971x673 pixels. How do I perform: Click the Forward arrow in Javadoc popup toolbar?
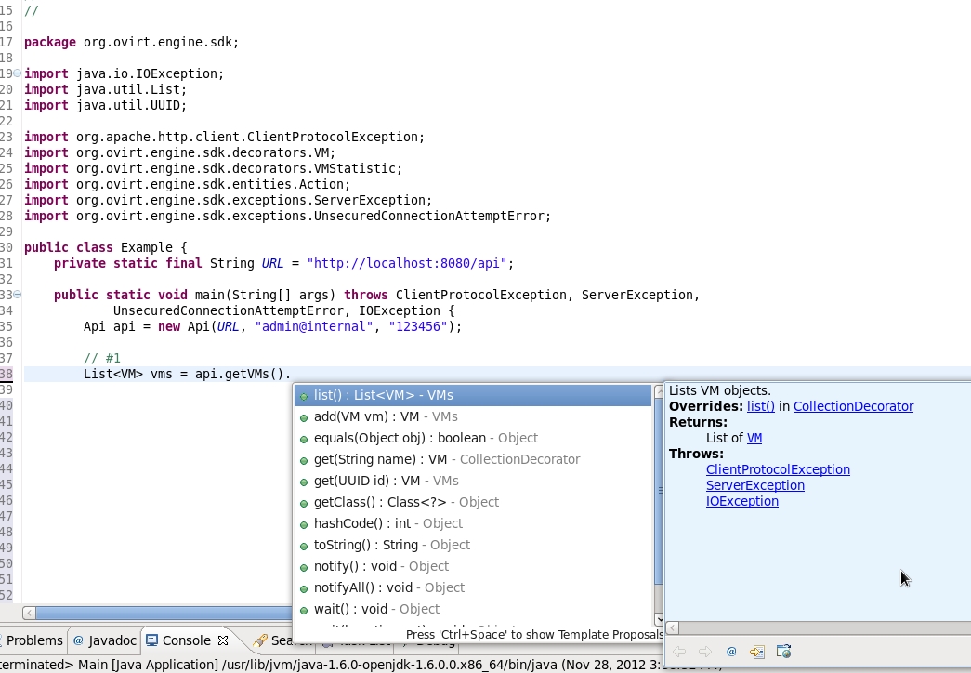[x=705, y=652]
